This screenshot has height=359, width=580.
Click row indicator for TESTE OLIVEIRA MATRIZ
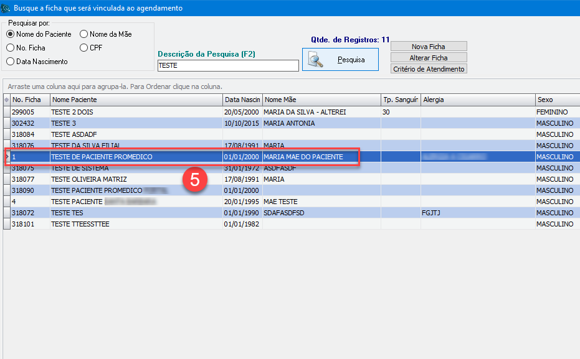[6, 179]
